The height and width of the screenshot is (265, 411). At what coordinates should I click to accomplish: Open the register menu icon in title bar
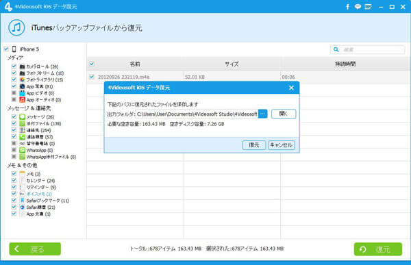pos(368,7)
